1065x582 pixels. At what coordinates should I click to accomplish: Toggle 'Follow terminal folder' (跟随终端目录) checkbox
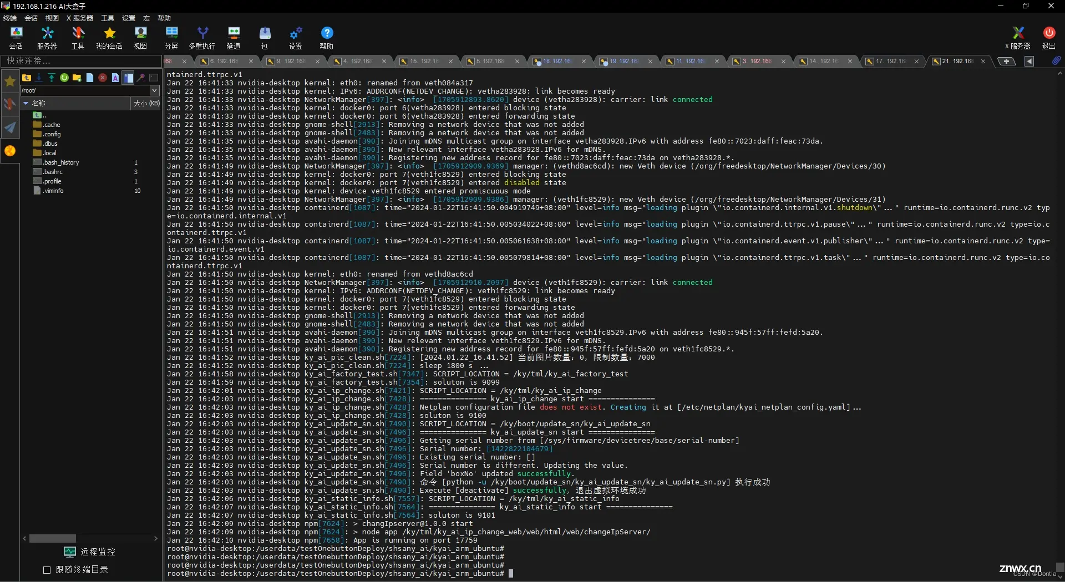click(x=47, y=570)
